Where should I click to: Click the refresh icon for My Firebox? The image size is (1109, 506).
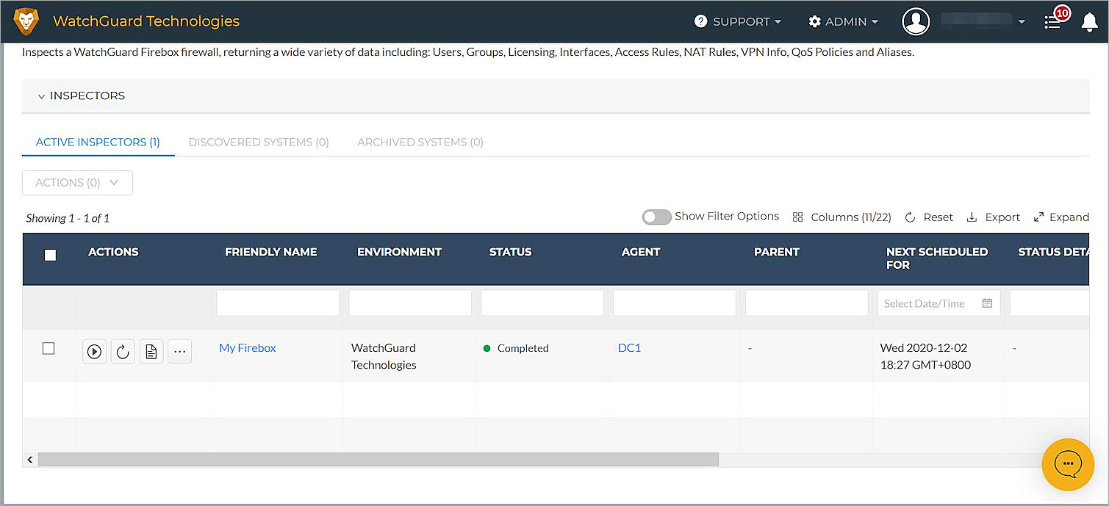123,352
